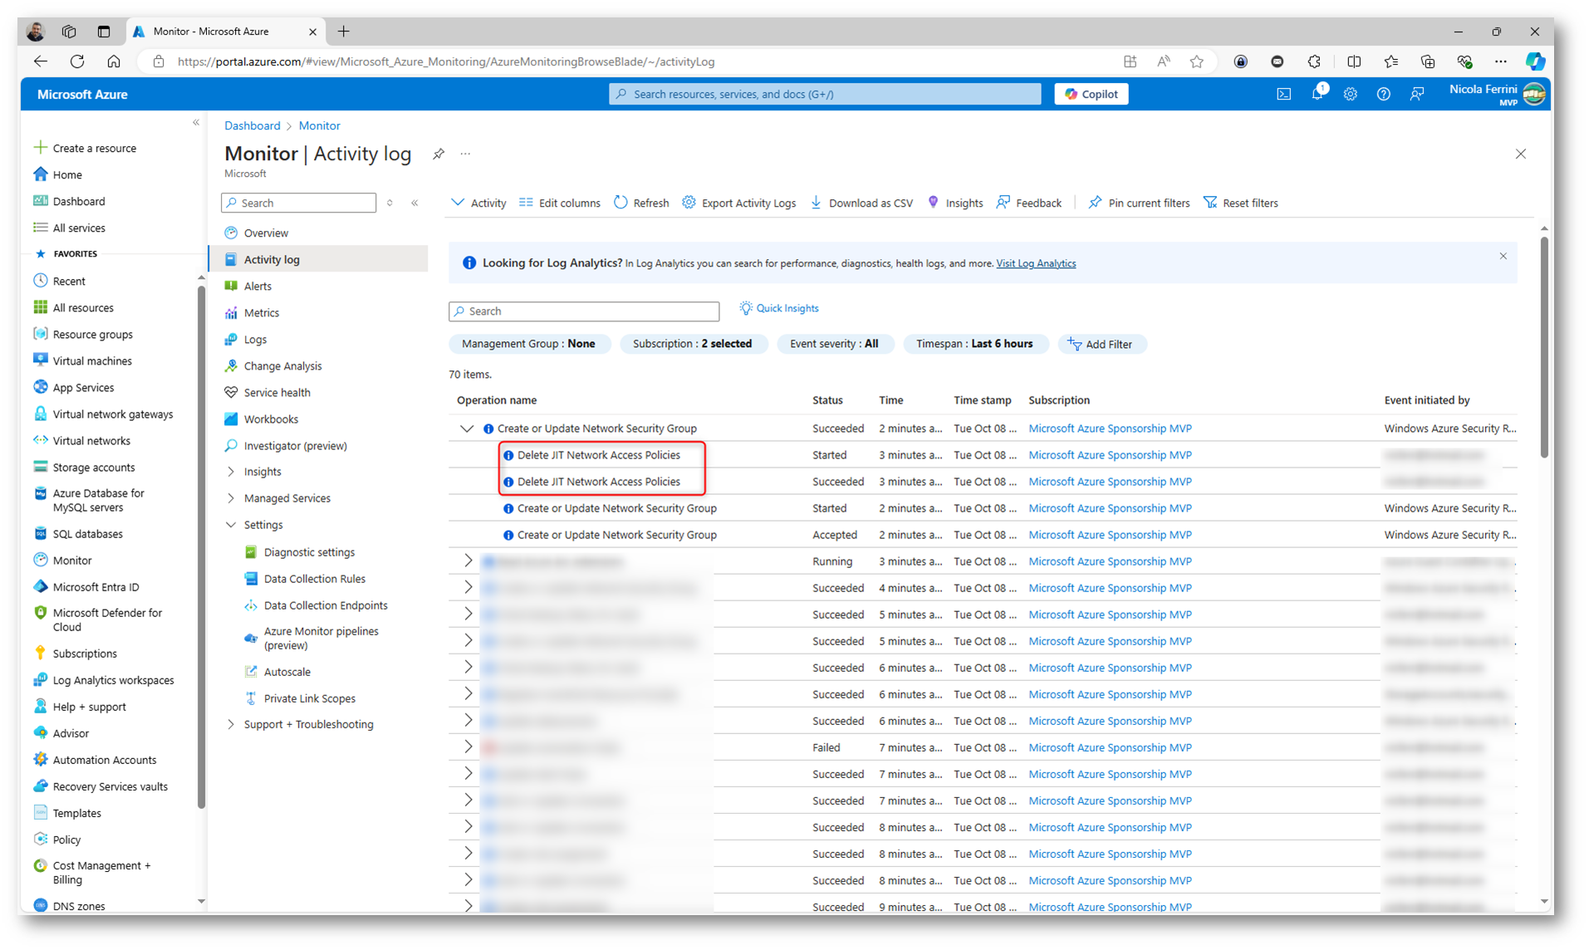Expand Support + Troubleshooting

tap(231, 724)
